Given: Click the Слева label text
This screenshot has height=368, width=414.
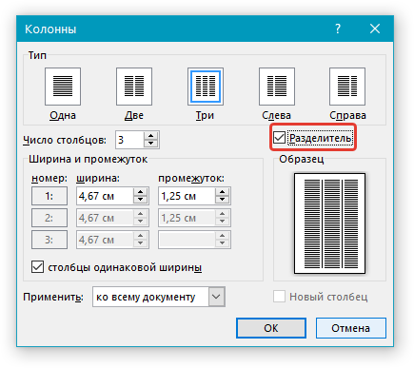Looking at the screenshot, I should tap(276, 115).
